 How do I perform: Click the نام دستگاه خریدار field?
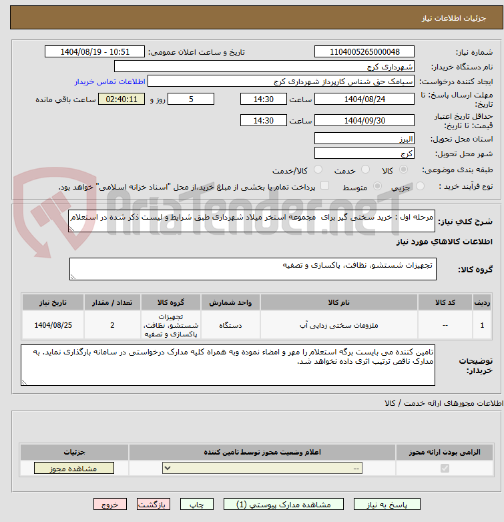coord(264,67)
